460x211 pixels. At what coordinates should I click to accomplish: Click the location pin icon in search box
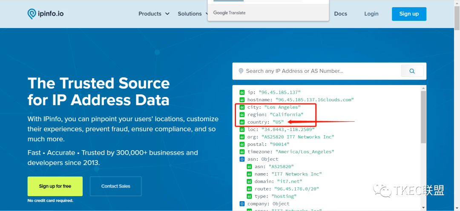(241, 71)
